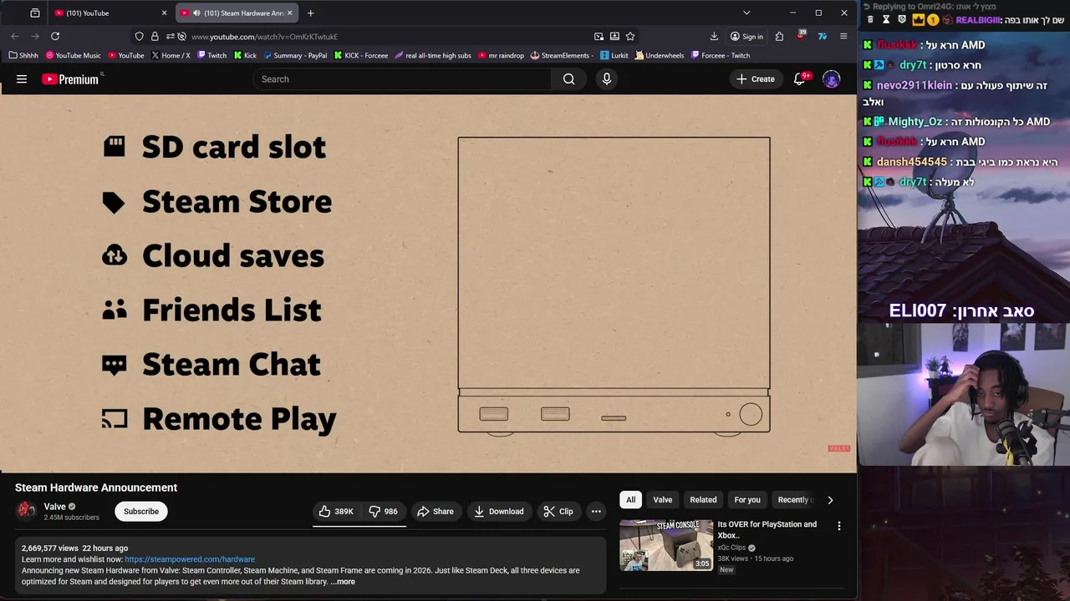Image resolution: width=1070 pixels, height=601 pixels.
Task: Open the steampowered.com/hardware link
Action: tap(190, 559)
